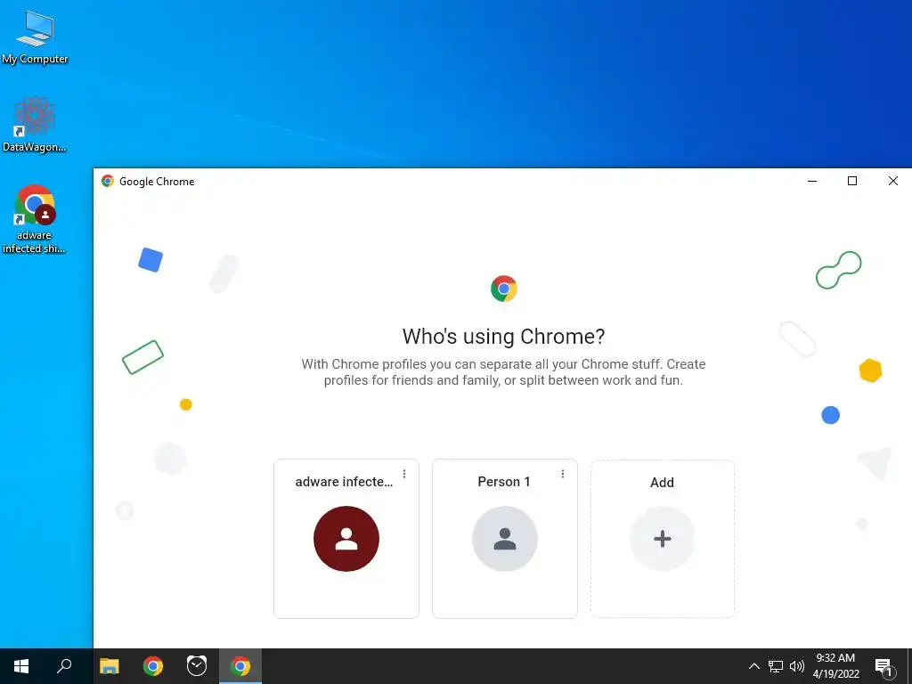The height and width of the screenshot is (684, 912).
Task: Open the clock app icon in taskbar
Action: point(197,666)
